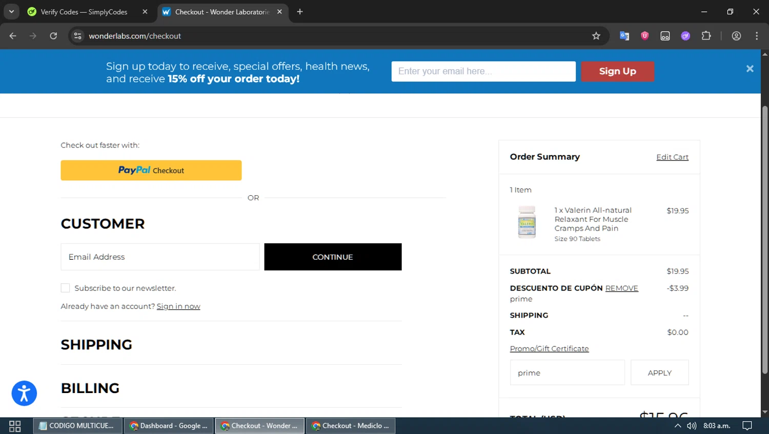Open the Extensions puzzle icon
Image resolution: width=769 pixels, height=434 pixels.
tap(706, 36)
